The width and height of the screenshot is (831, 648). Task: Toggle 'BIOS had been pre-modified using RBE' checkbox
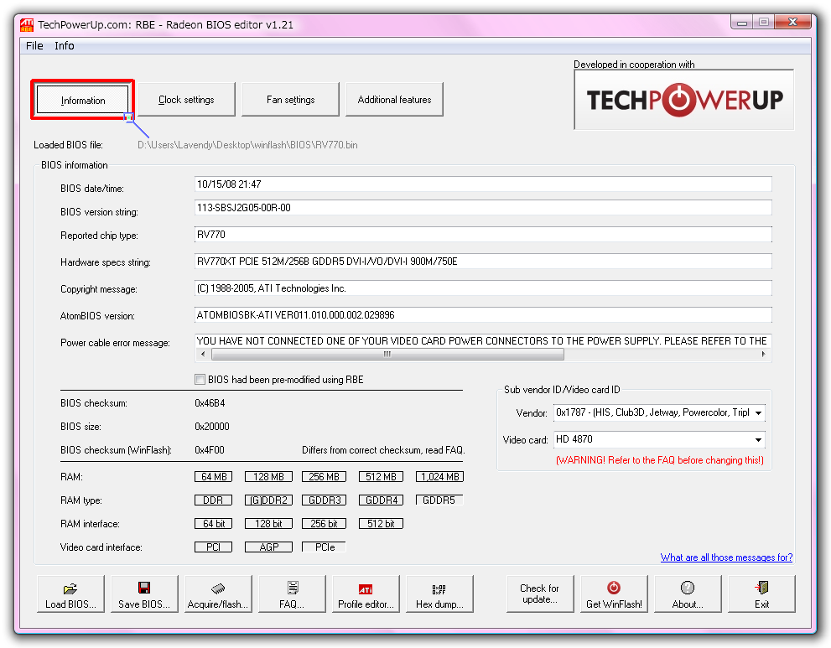point(200,380)
